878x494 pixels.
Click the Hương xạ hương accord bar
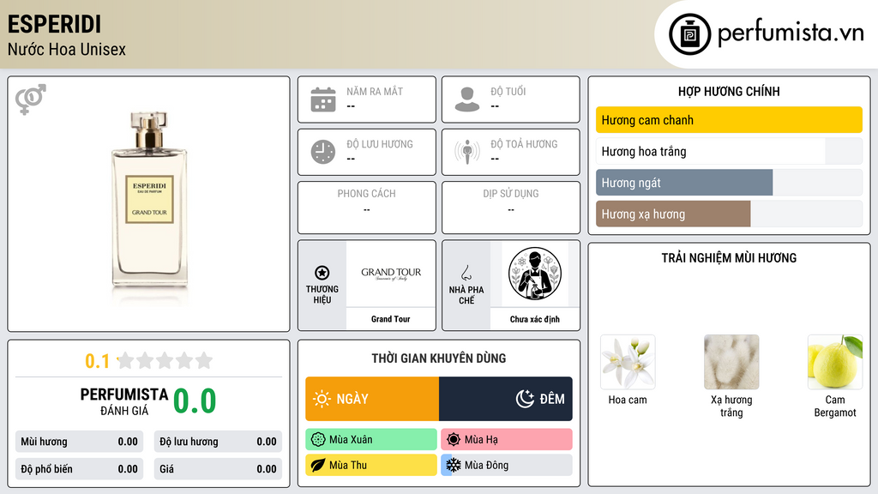pyautogui.click(x=729, y=214)
